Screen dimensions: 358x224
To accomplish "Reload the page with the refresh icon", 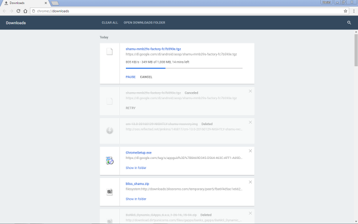I will tap(18, 11).
